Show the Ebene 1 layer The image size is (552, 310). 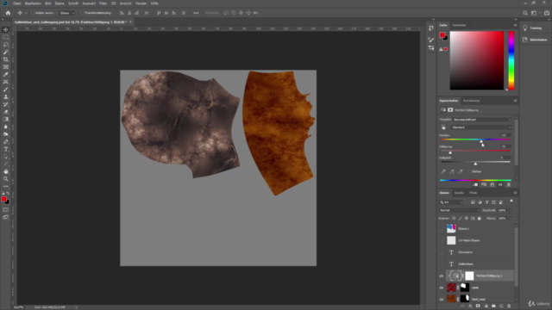click(442, 229)
